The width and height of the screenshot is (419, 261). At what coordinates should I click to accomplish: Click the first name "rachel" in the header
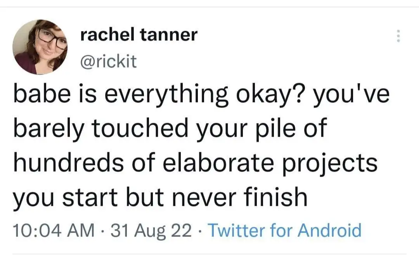pos(107,35)
